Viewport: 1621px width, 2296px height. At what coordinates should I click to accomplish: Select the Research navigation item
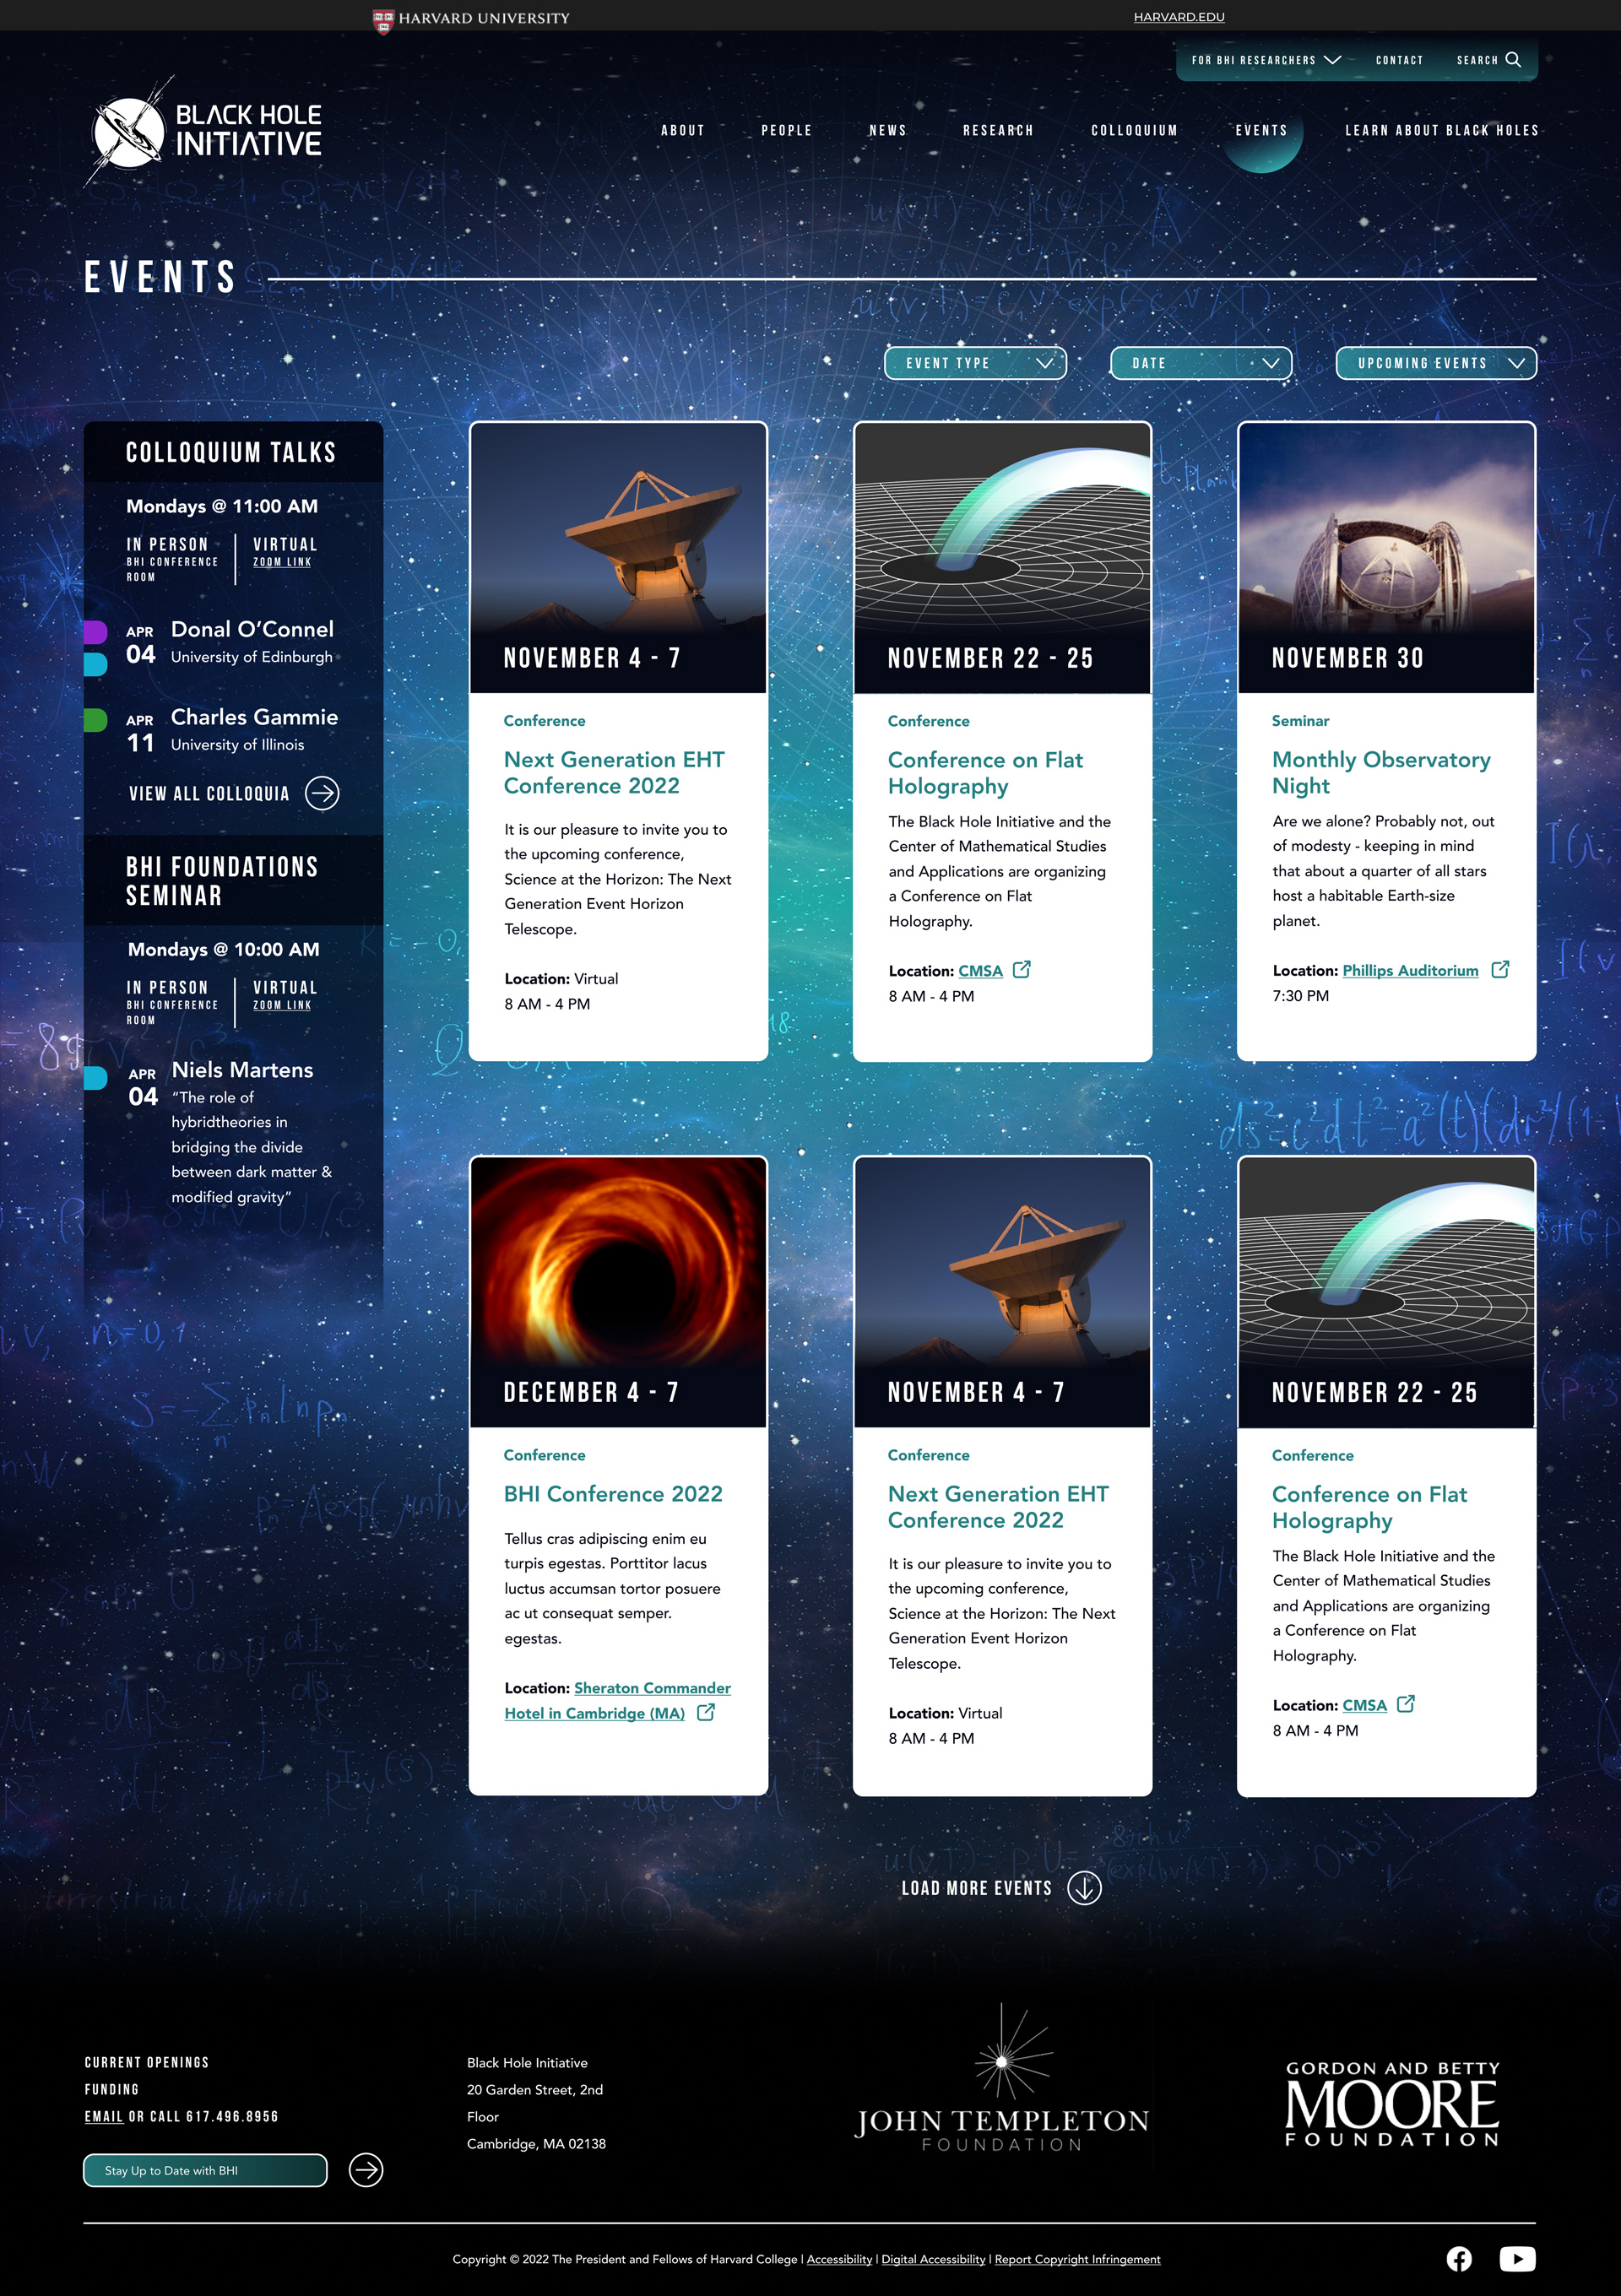click(x=997, y=130)
